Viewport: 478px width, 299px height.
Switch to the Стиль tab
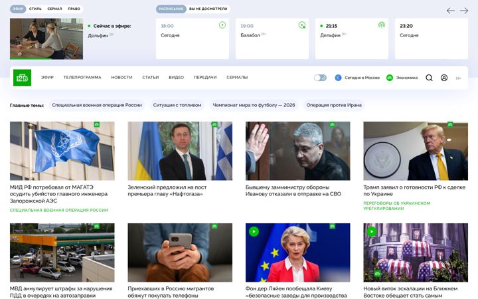point(35,9)
